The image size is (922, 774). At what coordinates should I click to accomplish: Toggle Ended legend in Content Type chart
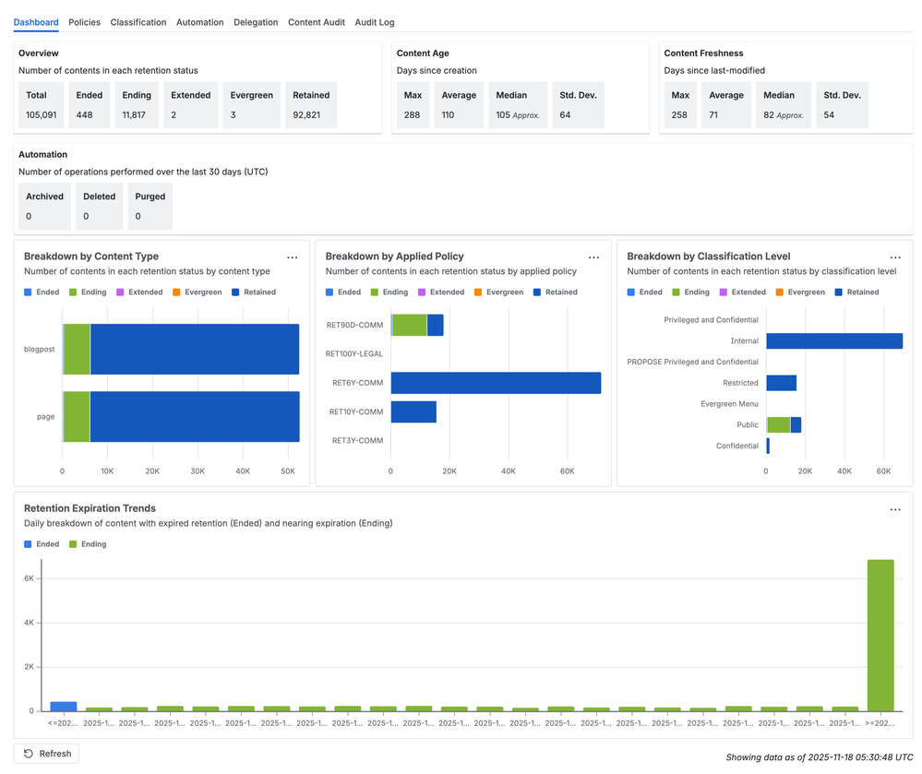42,292
